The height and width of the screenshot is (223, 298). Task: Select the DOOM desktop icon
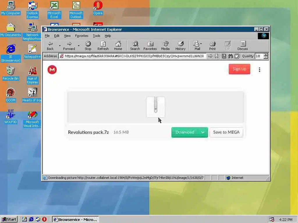[10, 95]
